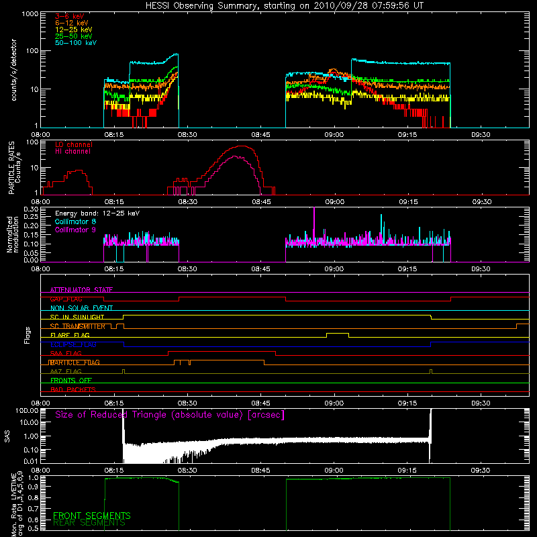This screenshot has width=537, height=537.
Task: Click the ATTENUATOR STATE flag label
Action: click(81, 290)
